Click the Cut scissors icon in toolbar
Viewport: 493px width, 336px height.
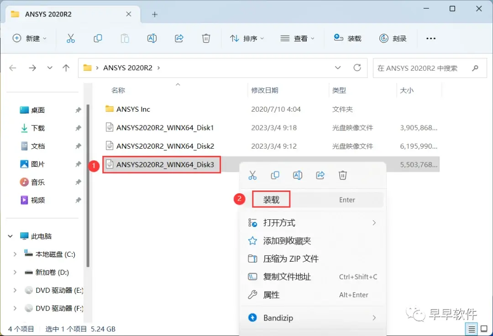tap(71, 38)
